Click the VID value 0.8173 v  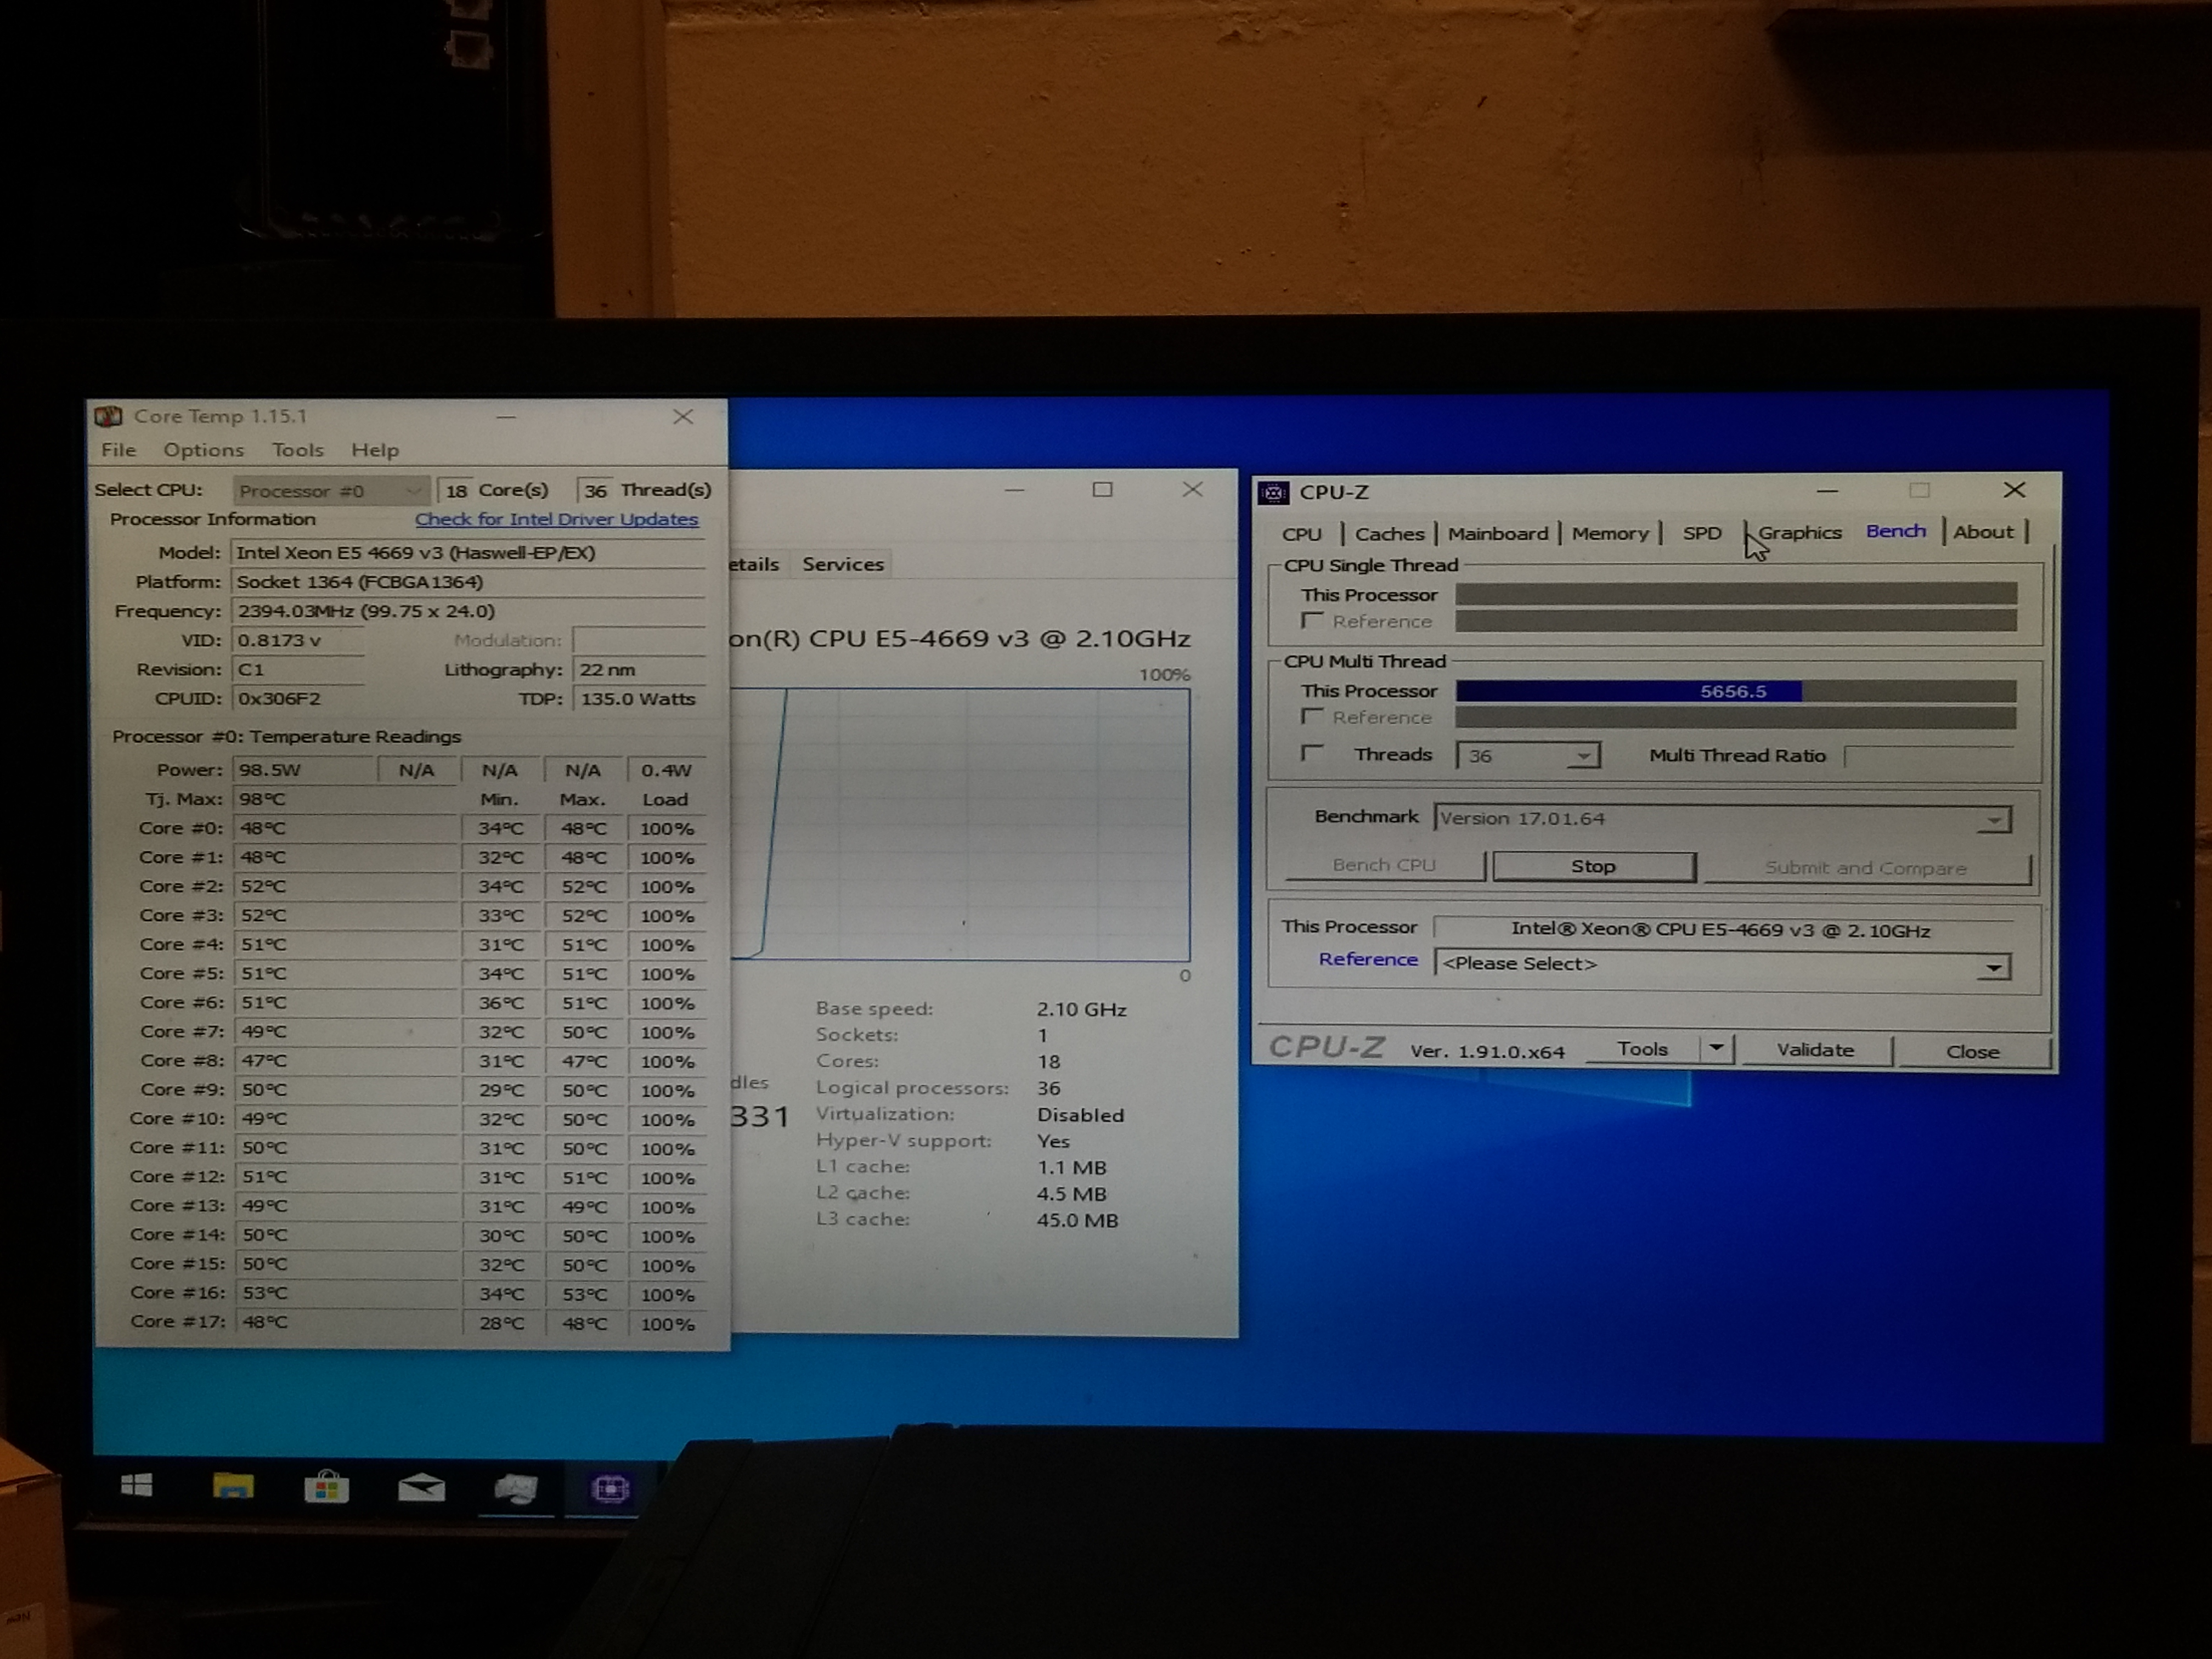coord(297,641)
